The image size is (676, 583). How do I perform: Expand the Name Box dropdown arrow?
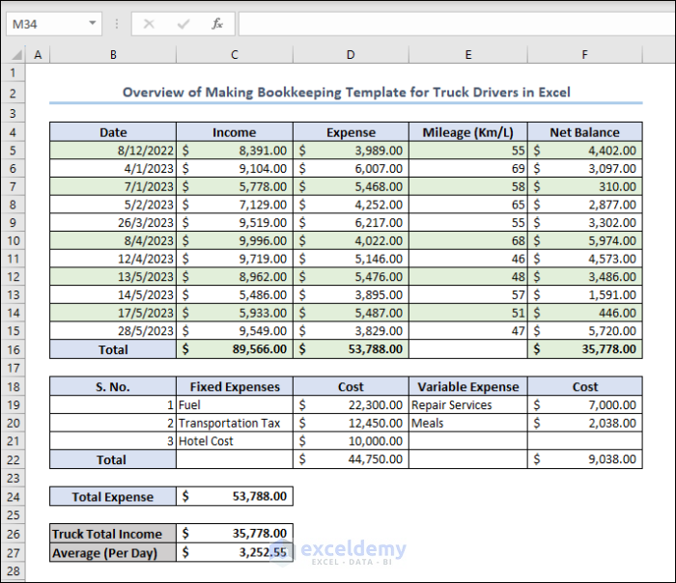[x=93, y=23]
